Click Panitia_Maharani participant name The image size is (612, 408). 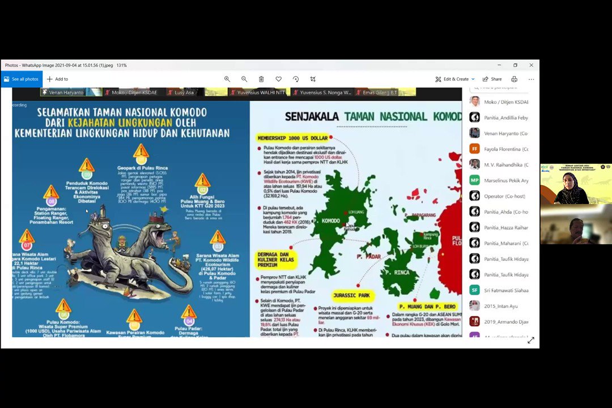[506, 243]
